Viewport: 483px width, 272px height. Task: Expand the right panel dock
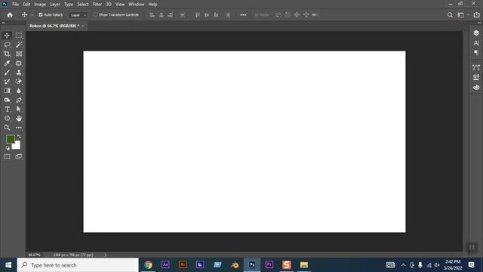[479, 23]
